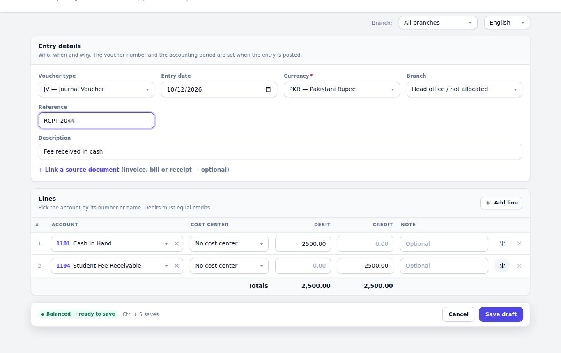Clear the Cash In Hand account selection
561x353 pixels.
tap(177, 243)
